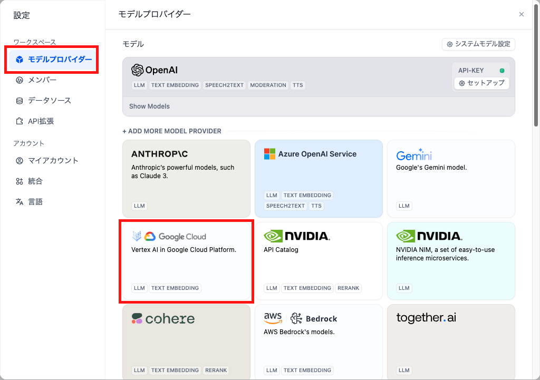Close the settings dialog
The width and height of the screenshot is (540, 380).
522,14
